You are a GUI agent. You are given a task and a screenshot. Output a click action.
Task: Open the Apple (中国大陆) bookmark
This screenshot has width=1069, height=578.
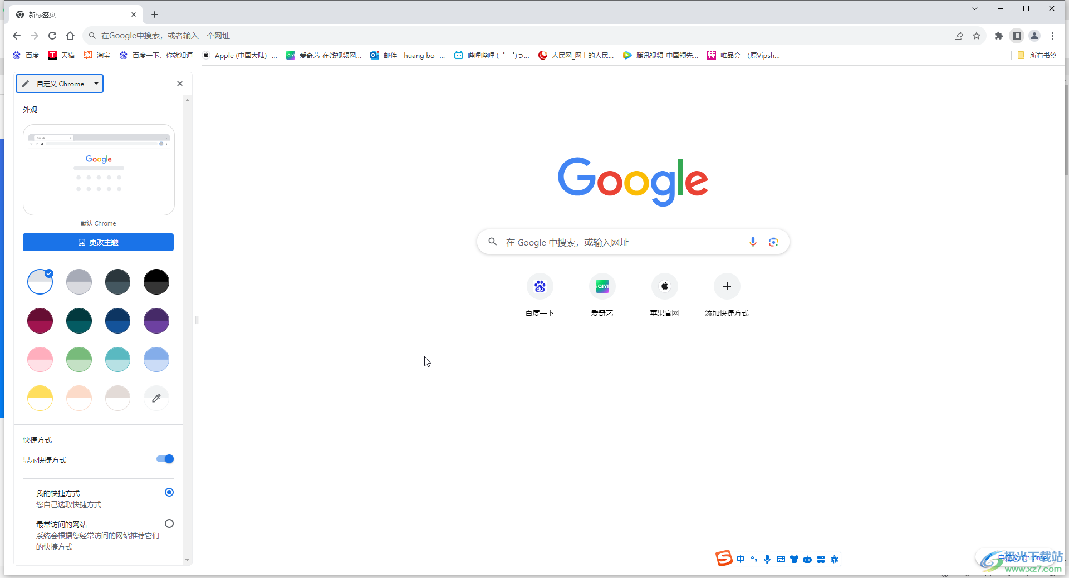point(239,55)
